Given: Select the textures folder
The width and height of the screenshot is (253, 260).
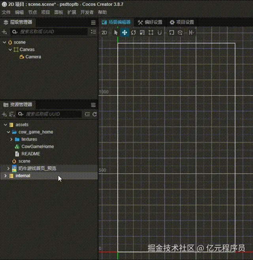Looking at the screenshot, I should tap(29, 139).
